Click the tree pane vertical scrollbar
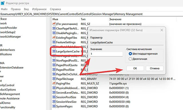Image resolution: width=183 pixels, height=110 pixels. tap(48, 63)
